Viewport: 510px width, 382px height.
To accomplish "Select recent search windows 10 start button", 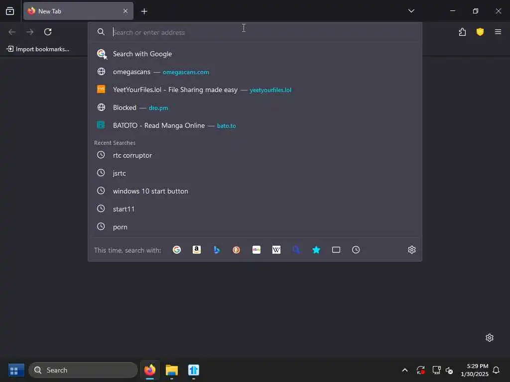I will (x=255, y=191).
